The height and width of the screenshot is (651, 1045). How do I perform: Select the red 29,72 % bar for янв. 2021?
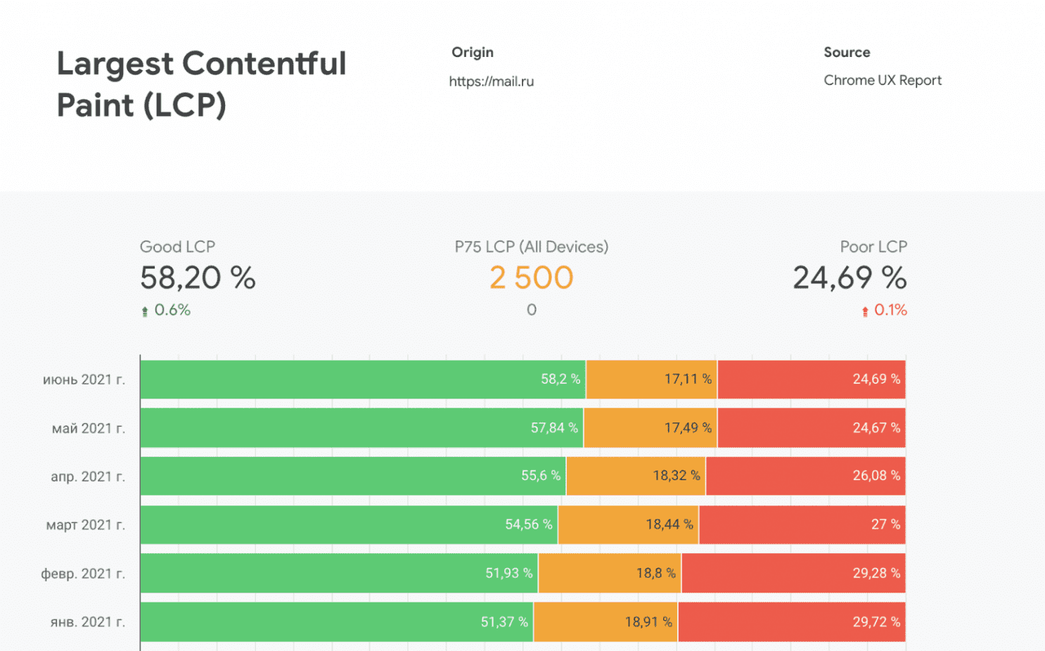pos(791,622)
